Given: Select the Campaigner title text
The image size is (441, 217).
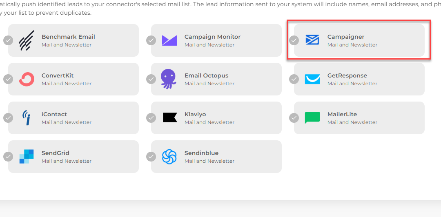Looking at the screenshot, I should [346, 37].
